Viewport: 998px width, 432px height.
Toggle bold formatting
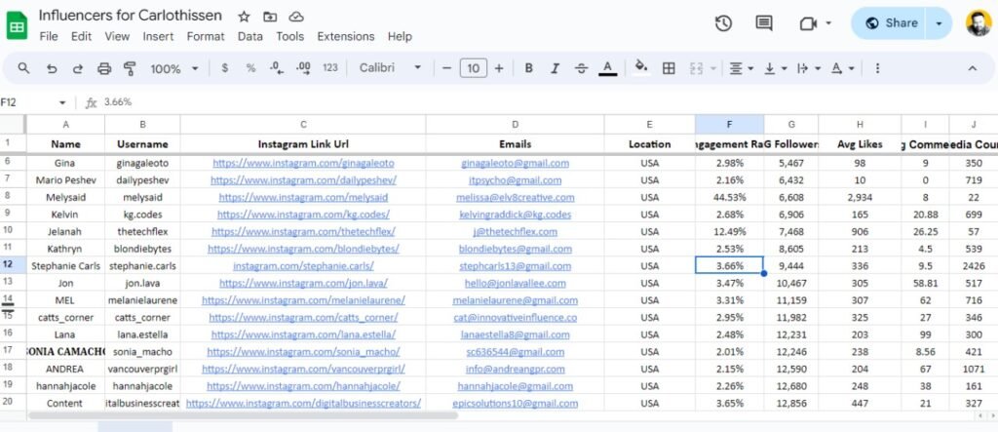tap(529, 68)
